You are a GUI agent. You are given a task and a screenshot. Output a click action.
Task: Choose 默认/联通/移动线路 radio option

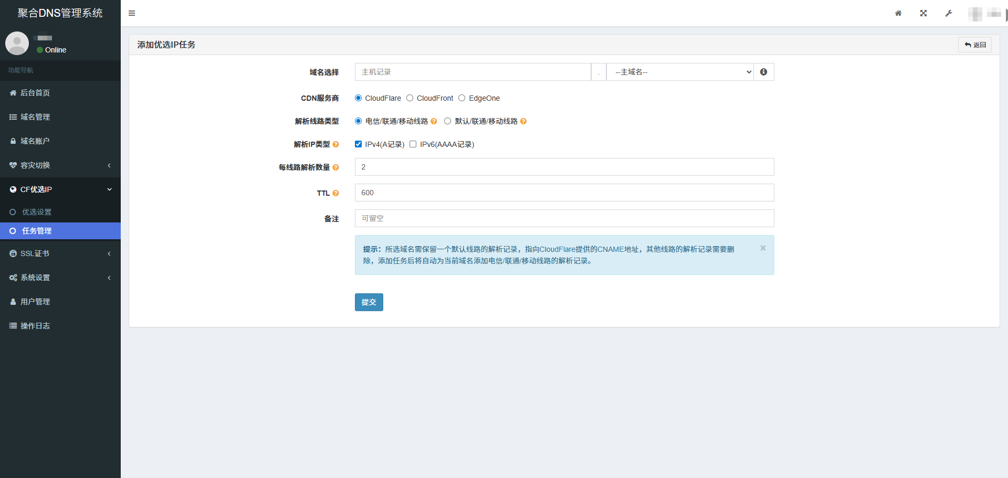click(x=448, y=121)
